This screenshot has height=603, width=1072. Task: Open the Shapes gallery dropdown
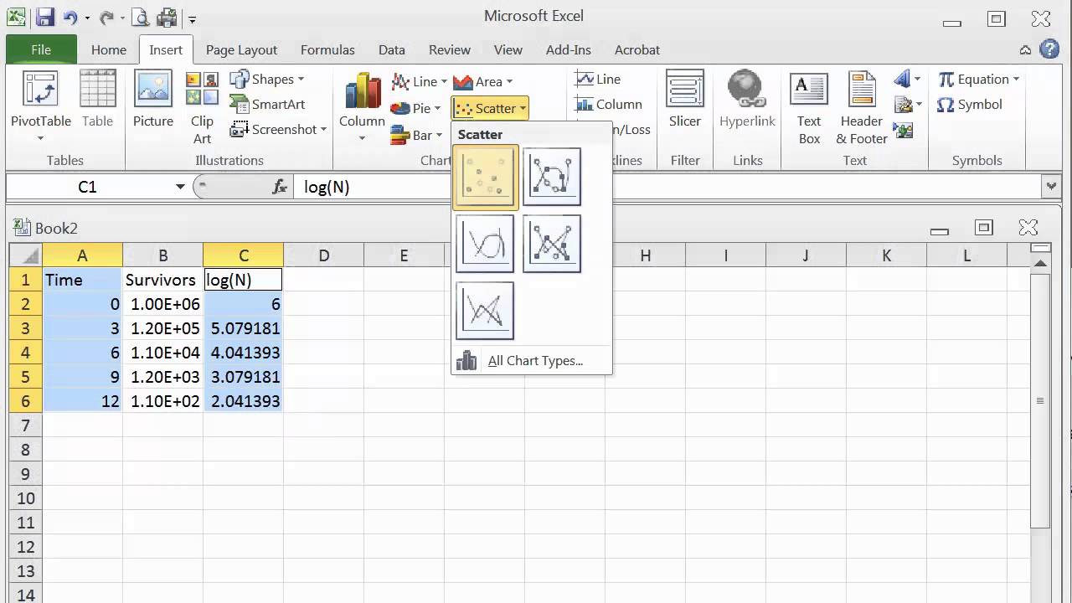click(267, 79)
